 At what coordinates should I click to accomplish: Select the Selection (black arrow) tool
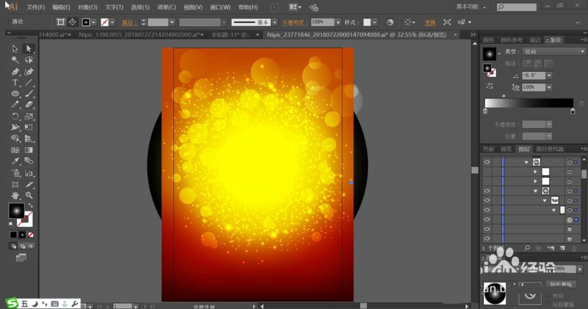pos(15,49)
